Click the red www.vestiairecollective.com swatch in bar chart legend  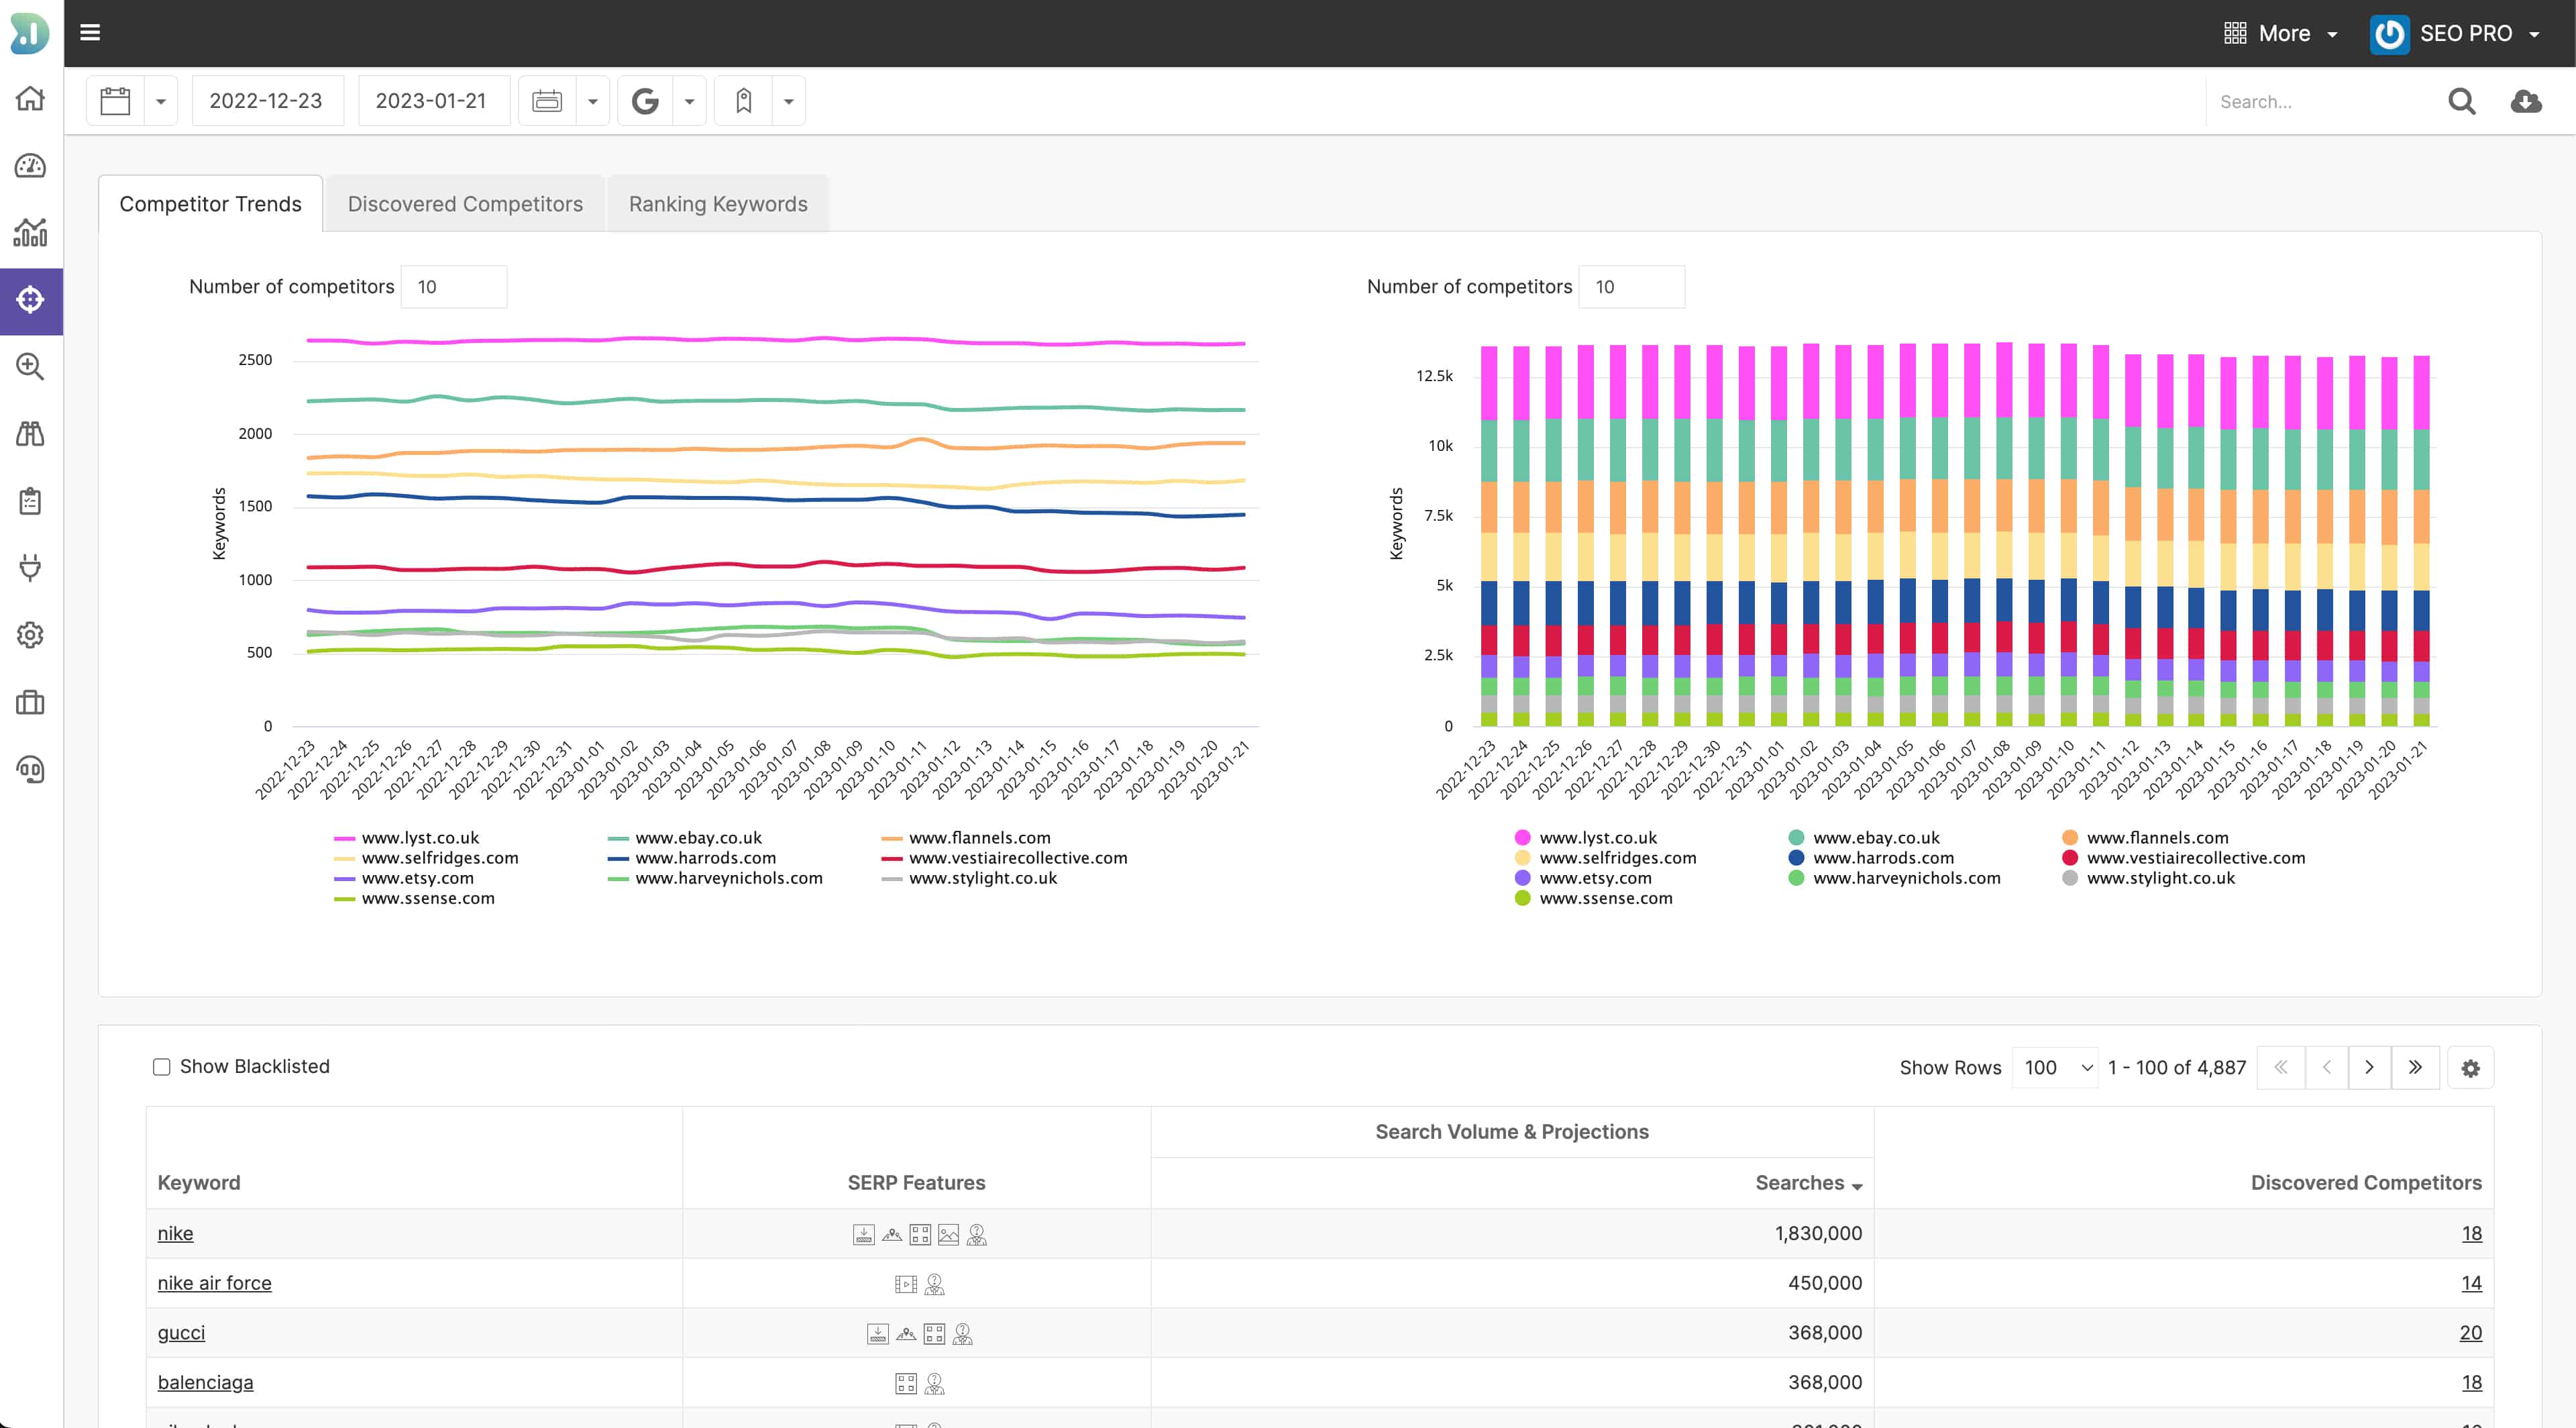2070,858
